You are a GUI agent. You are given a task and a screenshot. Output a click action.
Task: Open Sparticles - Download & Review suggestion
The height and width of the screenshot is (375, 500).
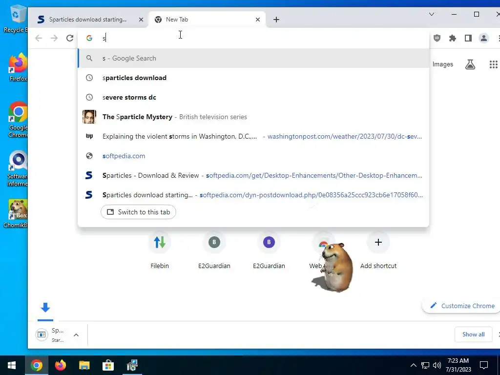click(x=253, y=175)
